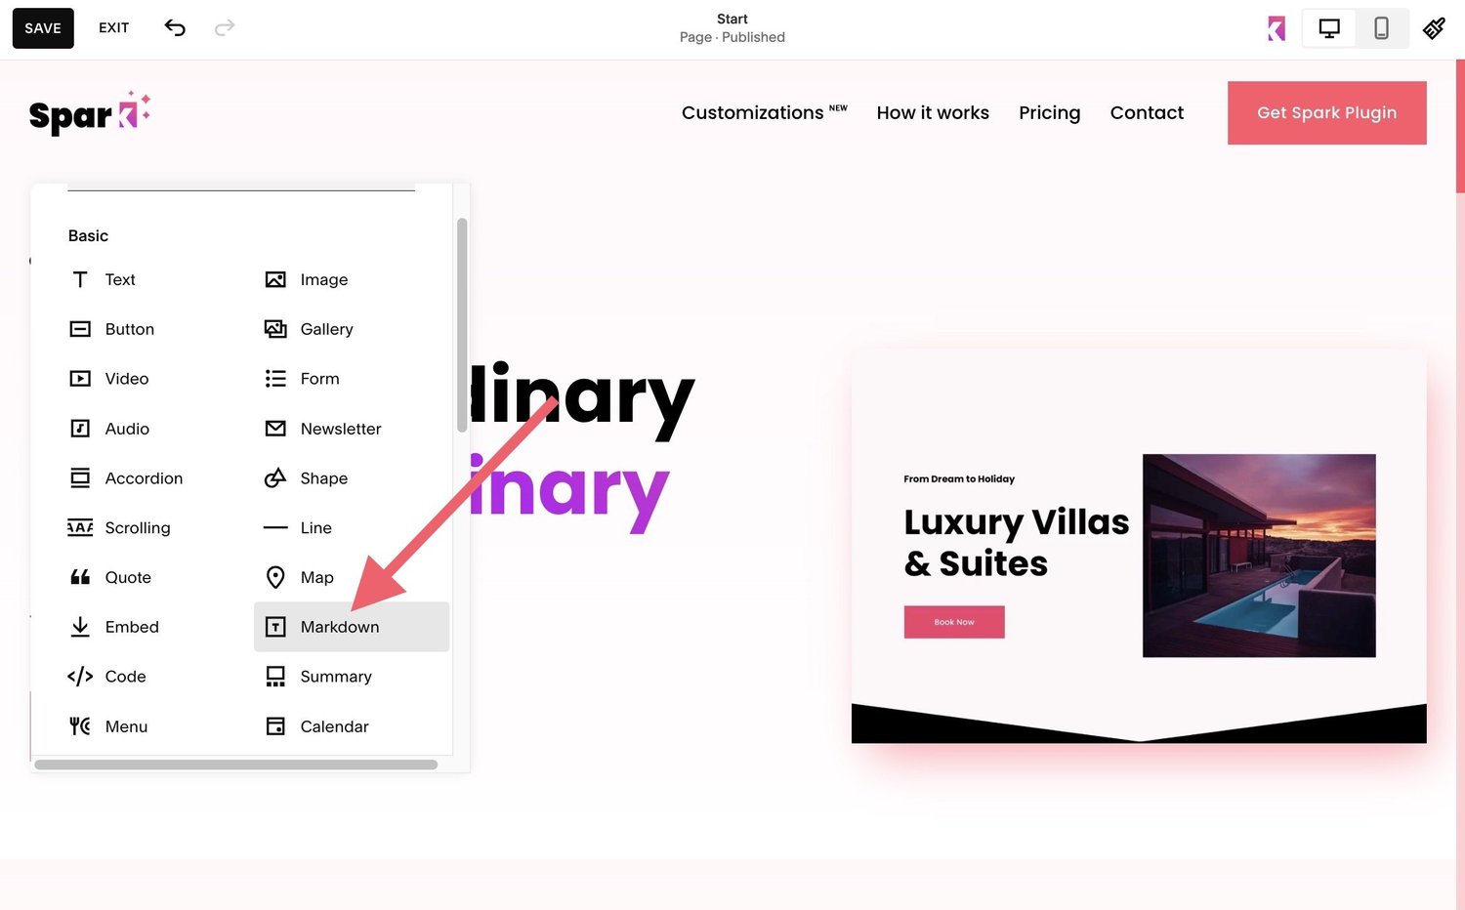Save the Start page

(x=42, y=27)
